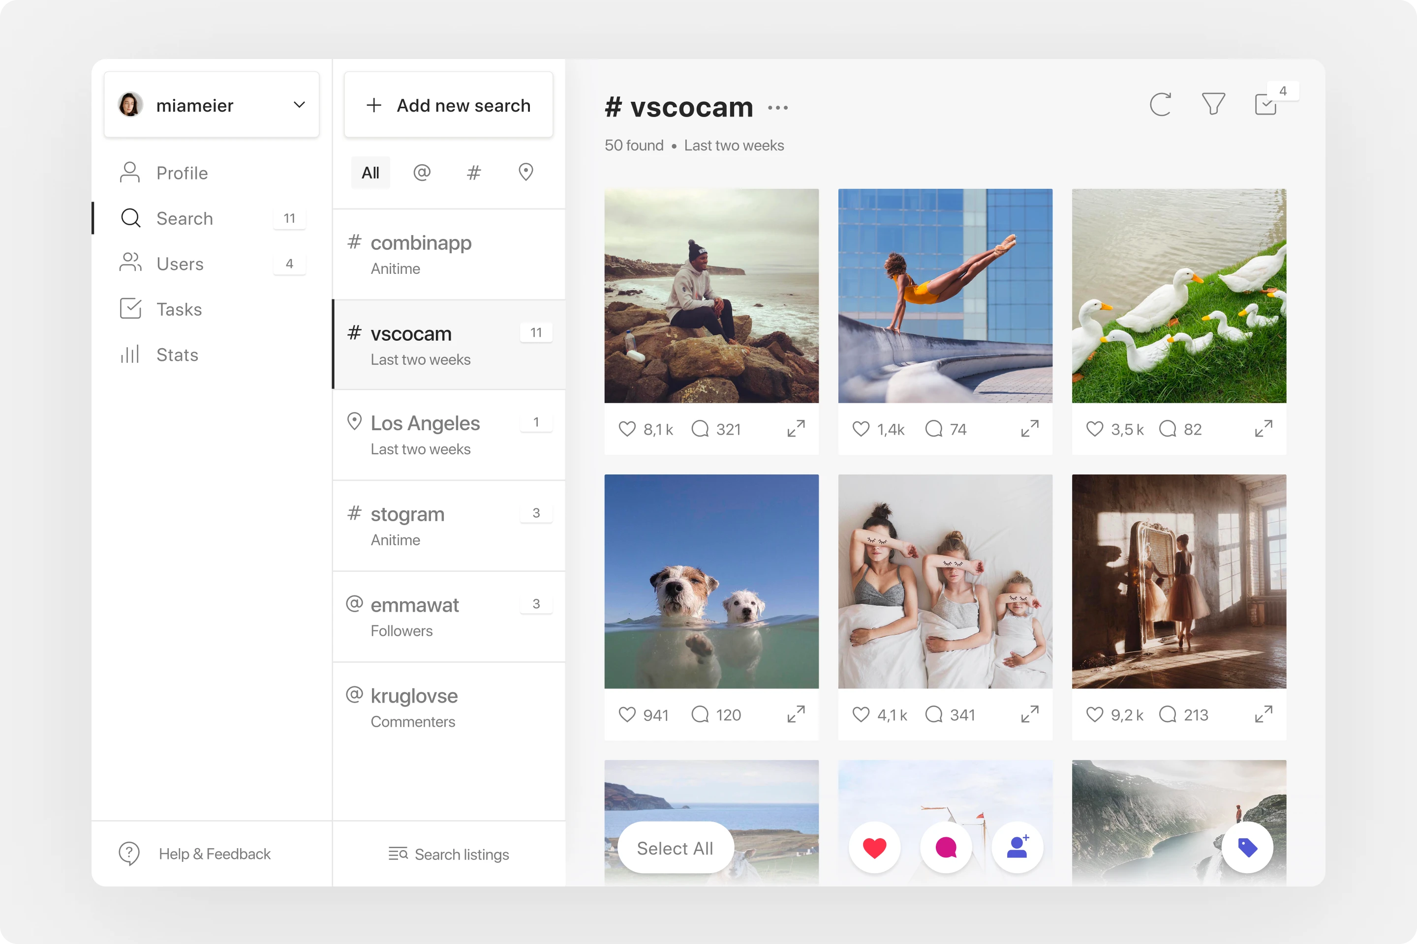The width and height of the screenshot is (1417, 944).
Task: Filter searches by hashtag icon
Action: (474, 173)
